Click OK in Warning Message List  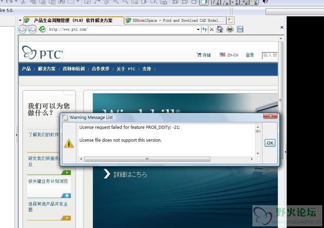[x=270, y=143]
